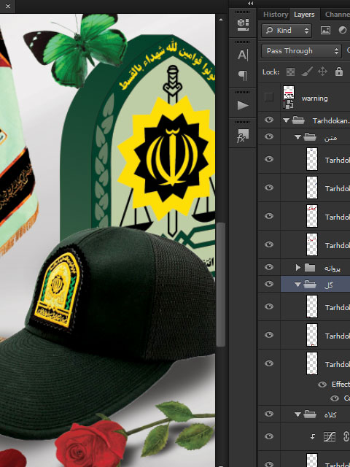This screenshot has height=467, width=350.
Task: Select the کلاه group name
Action: [x=330, y=414]
